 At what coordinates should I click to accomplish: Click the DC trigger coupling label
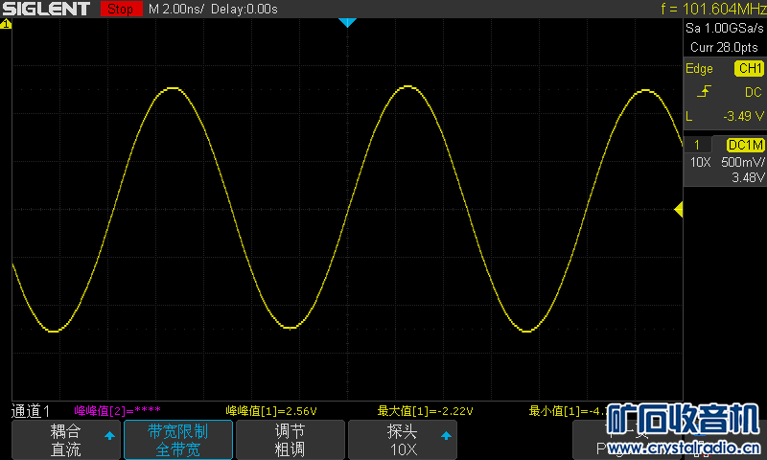point(753,92)
